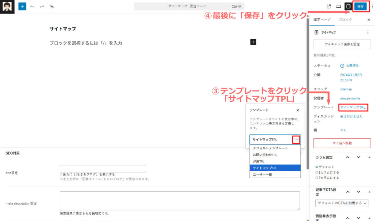Image resolution: width=375 pixels, height=221 pixels.
Task: Open the template select dropdown arrow
Action: 296,140
